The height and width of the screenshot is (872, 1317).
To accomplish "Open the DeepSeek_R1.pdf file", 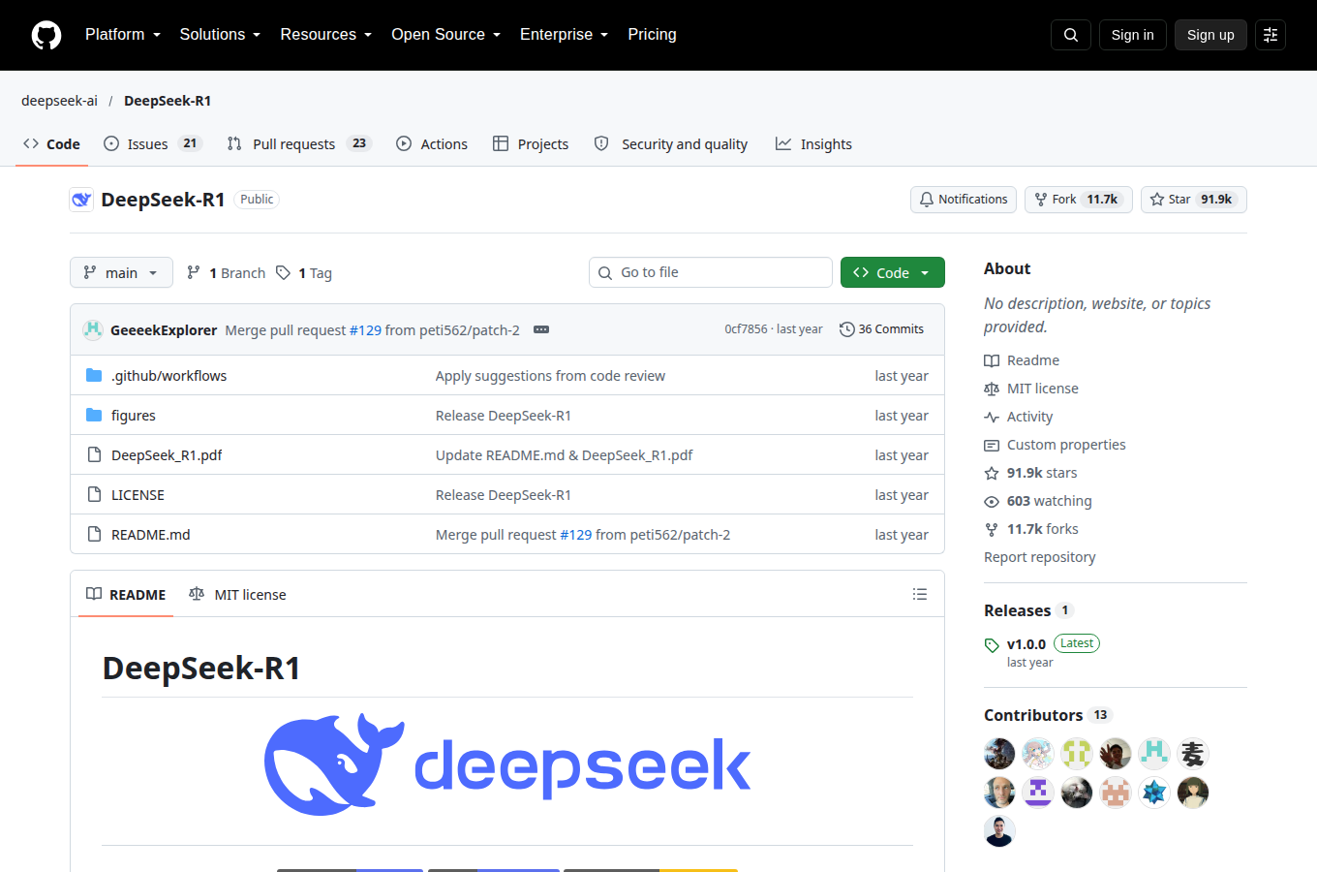I will (x=167, y=455).
